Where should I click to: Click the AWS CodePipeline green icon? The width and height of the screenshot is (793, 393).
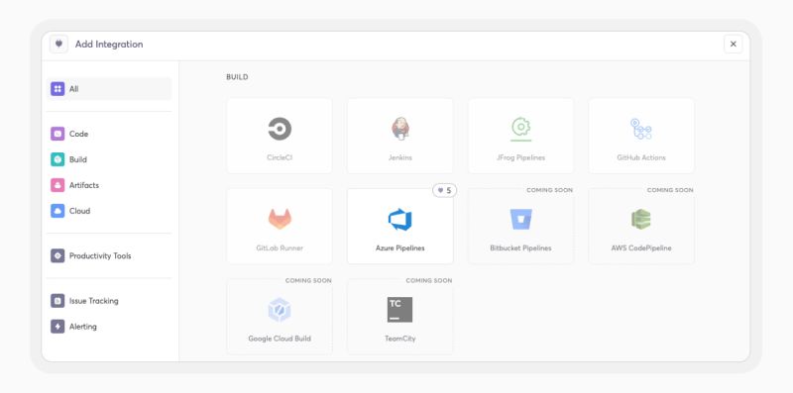coord(640,219)
